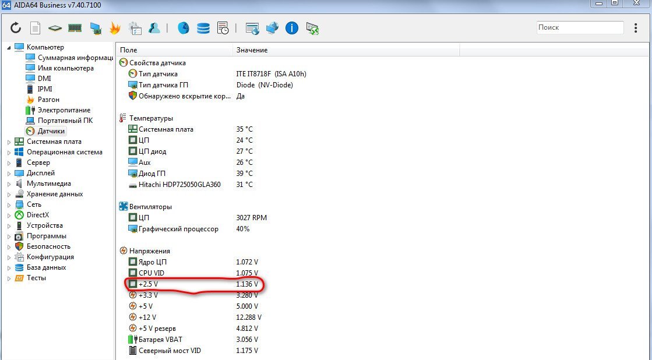
Task: Expand the Сеть tree node
Action: point(9,205)
